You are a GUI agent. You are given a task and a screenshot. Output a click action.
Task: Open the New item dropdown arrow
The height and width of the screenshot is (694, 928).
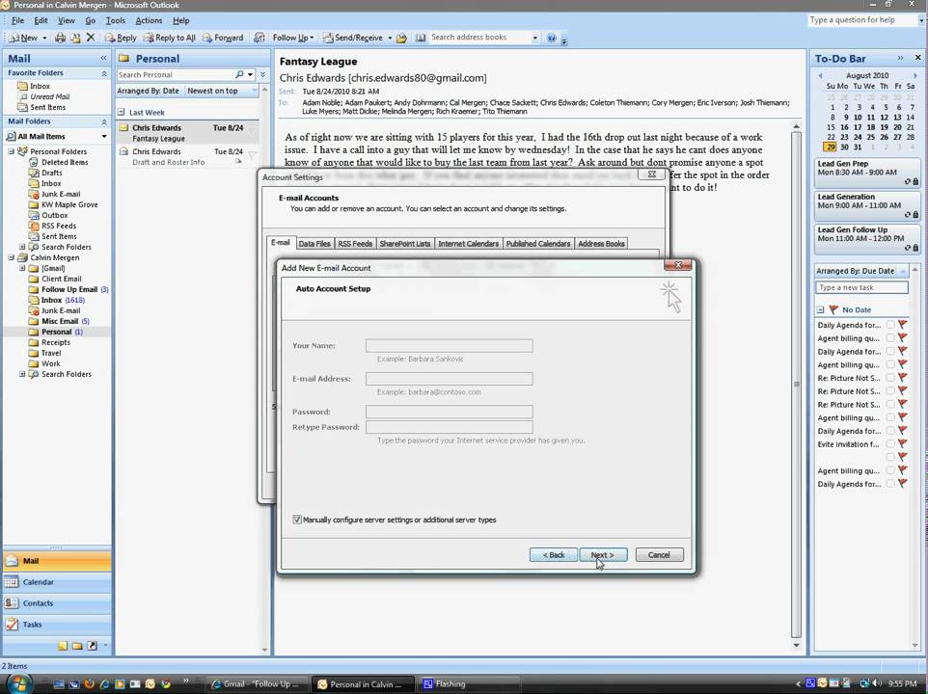coord(44,38)
